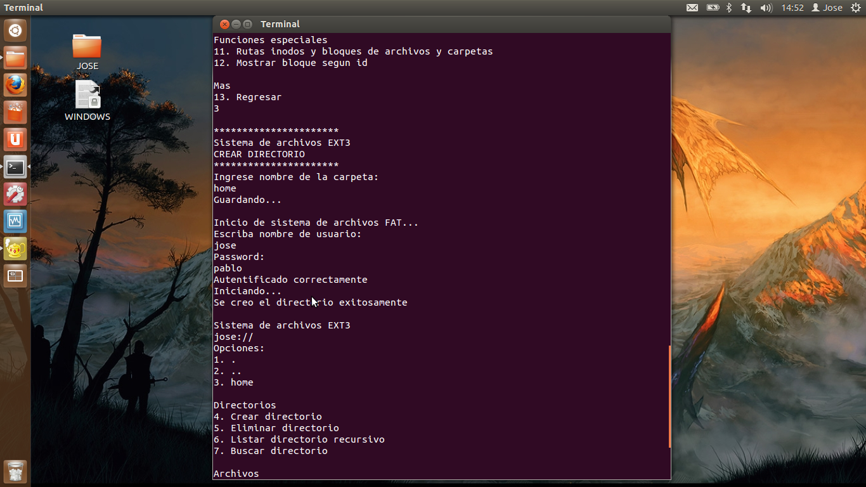Open Ubuntu One icon in launcher
The height and width of the screenshot is (487, 866).
click(x=15, y=140)
